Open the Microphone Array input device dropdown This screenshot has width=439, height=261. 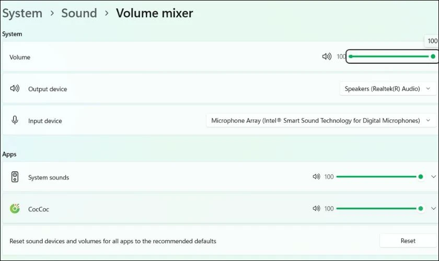click(x=321, y=121)
